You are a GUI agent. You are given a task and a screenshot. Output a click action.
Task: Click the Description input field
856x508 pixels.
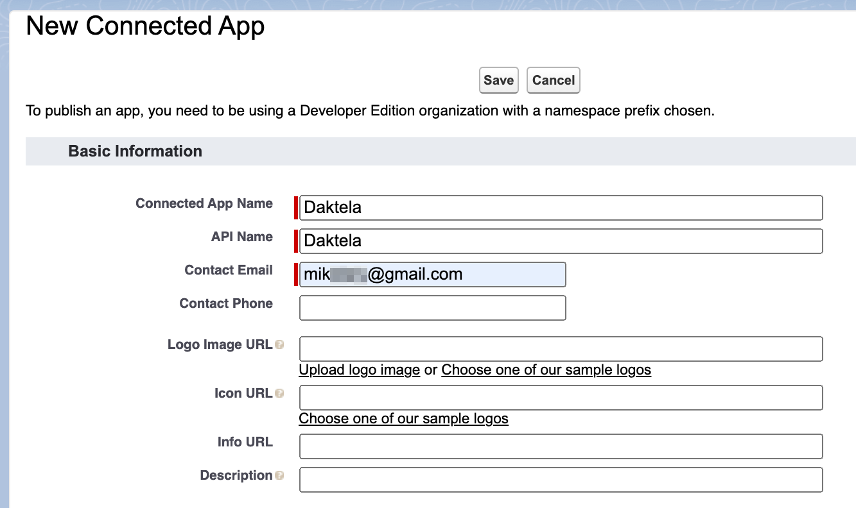[x=559, y=479]
